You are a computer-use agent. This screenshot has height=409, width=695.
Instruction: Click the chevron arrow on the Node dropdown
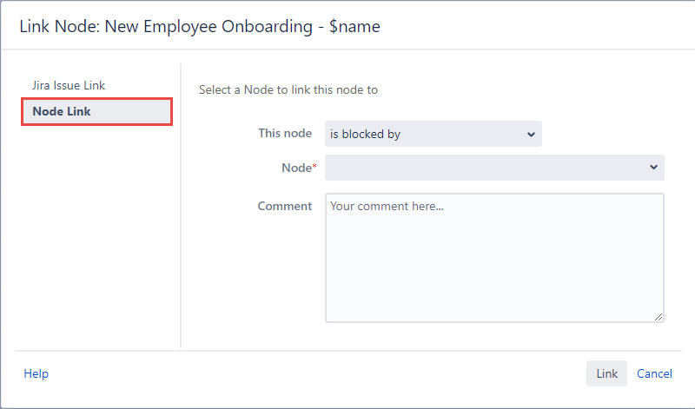pyautogui.click(x=653, y=167)
